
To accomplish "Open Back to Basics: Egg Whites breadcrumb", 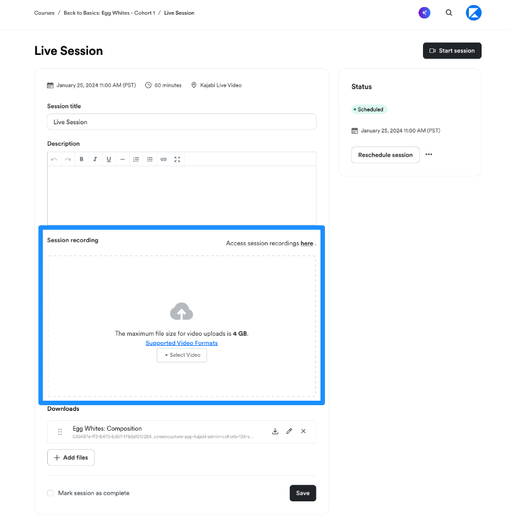I will click(x=110, y=13).
